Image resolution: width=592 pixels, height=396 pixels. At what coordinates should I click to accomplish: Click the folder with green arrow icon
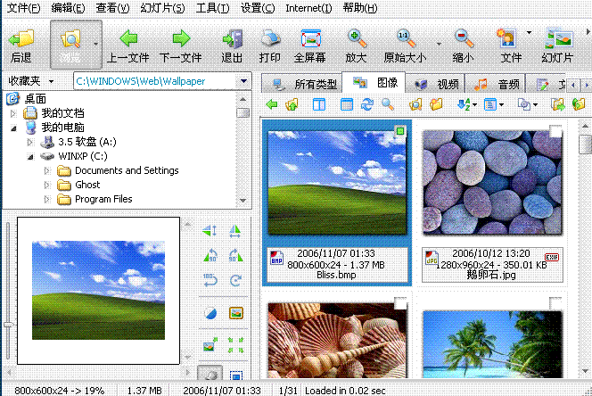(x=557, y=104)
